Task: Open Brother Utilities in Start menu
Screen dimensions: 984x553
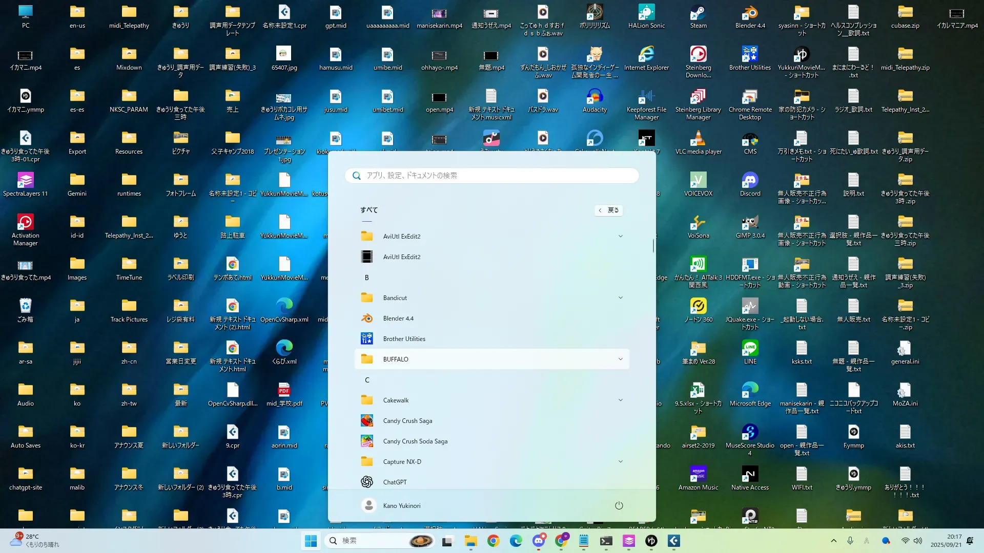Action: (404, 339)
